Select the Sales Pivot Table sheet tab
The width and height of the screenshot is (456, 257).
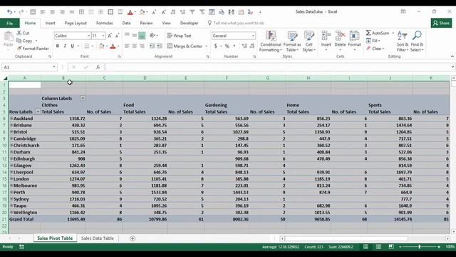[55, 238]
